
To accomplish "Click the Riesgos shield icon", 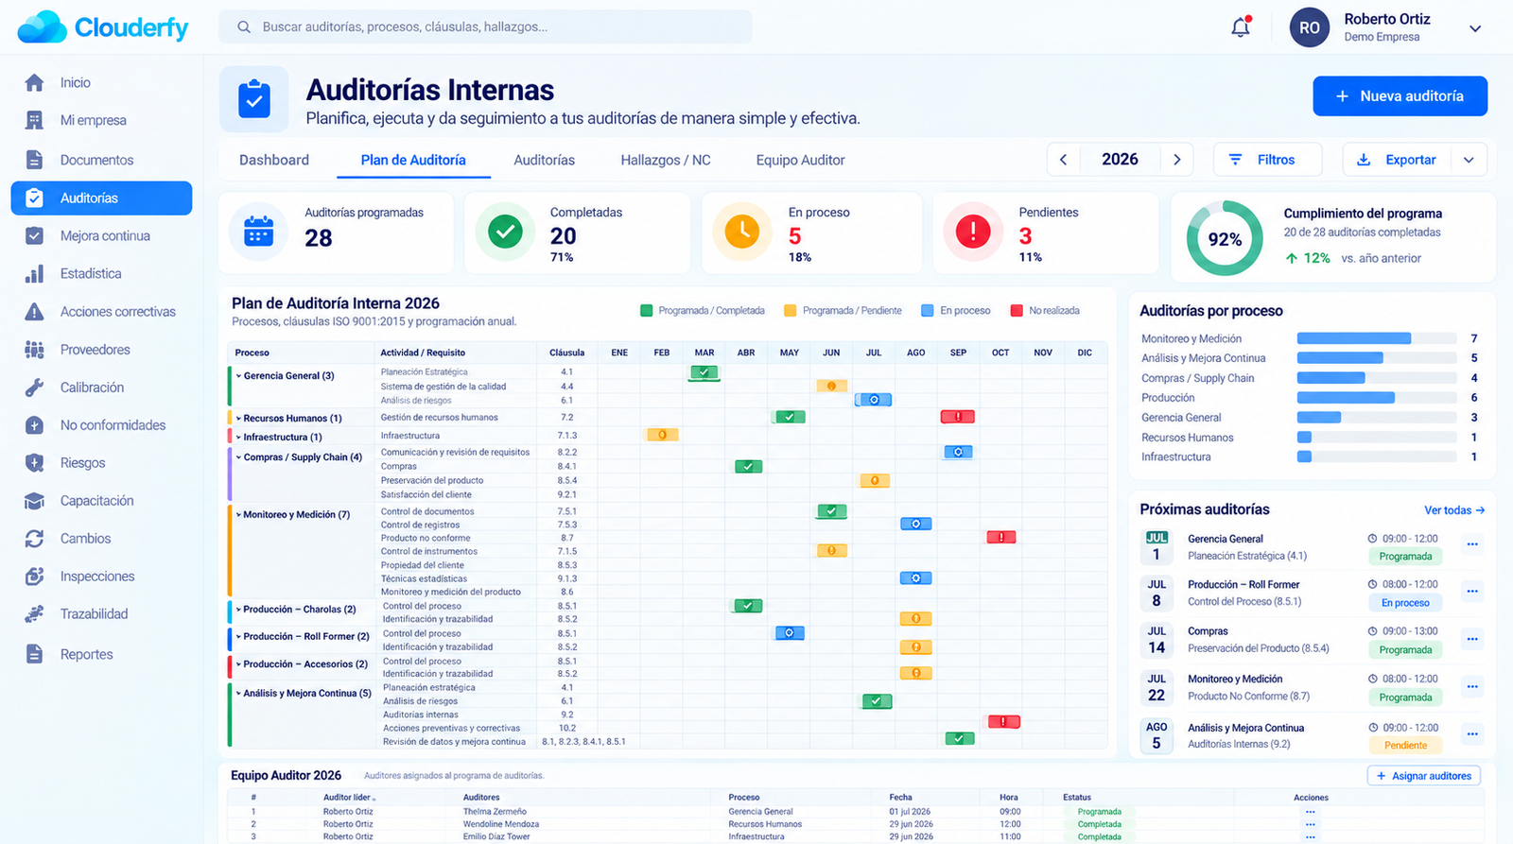I will click(x=34, y=462).
